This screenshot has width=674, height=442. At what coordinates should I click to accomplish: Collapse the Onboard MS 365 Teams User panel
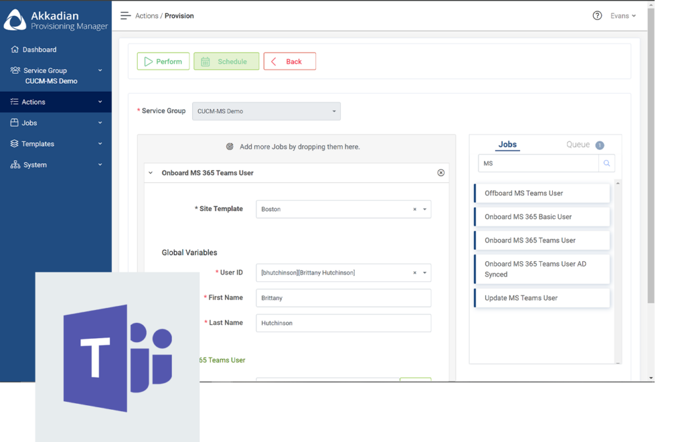coord(150,172)
